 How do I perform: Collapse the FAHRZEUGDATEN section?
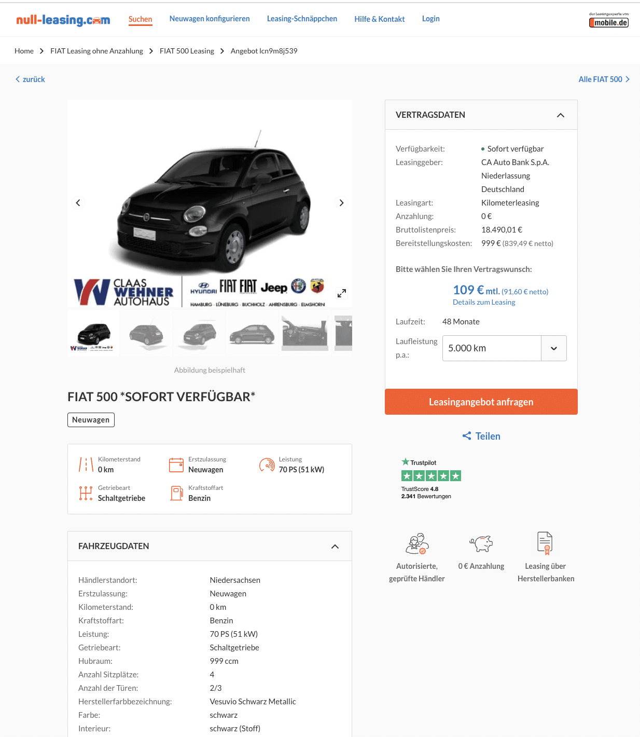pos(335,547)
